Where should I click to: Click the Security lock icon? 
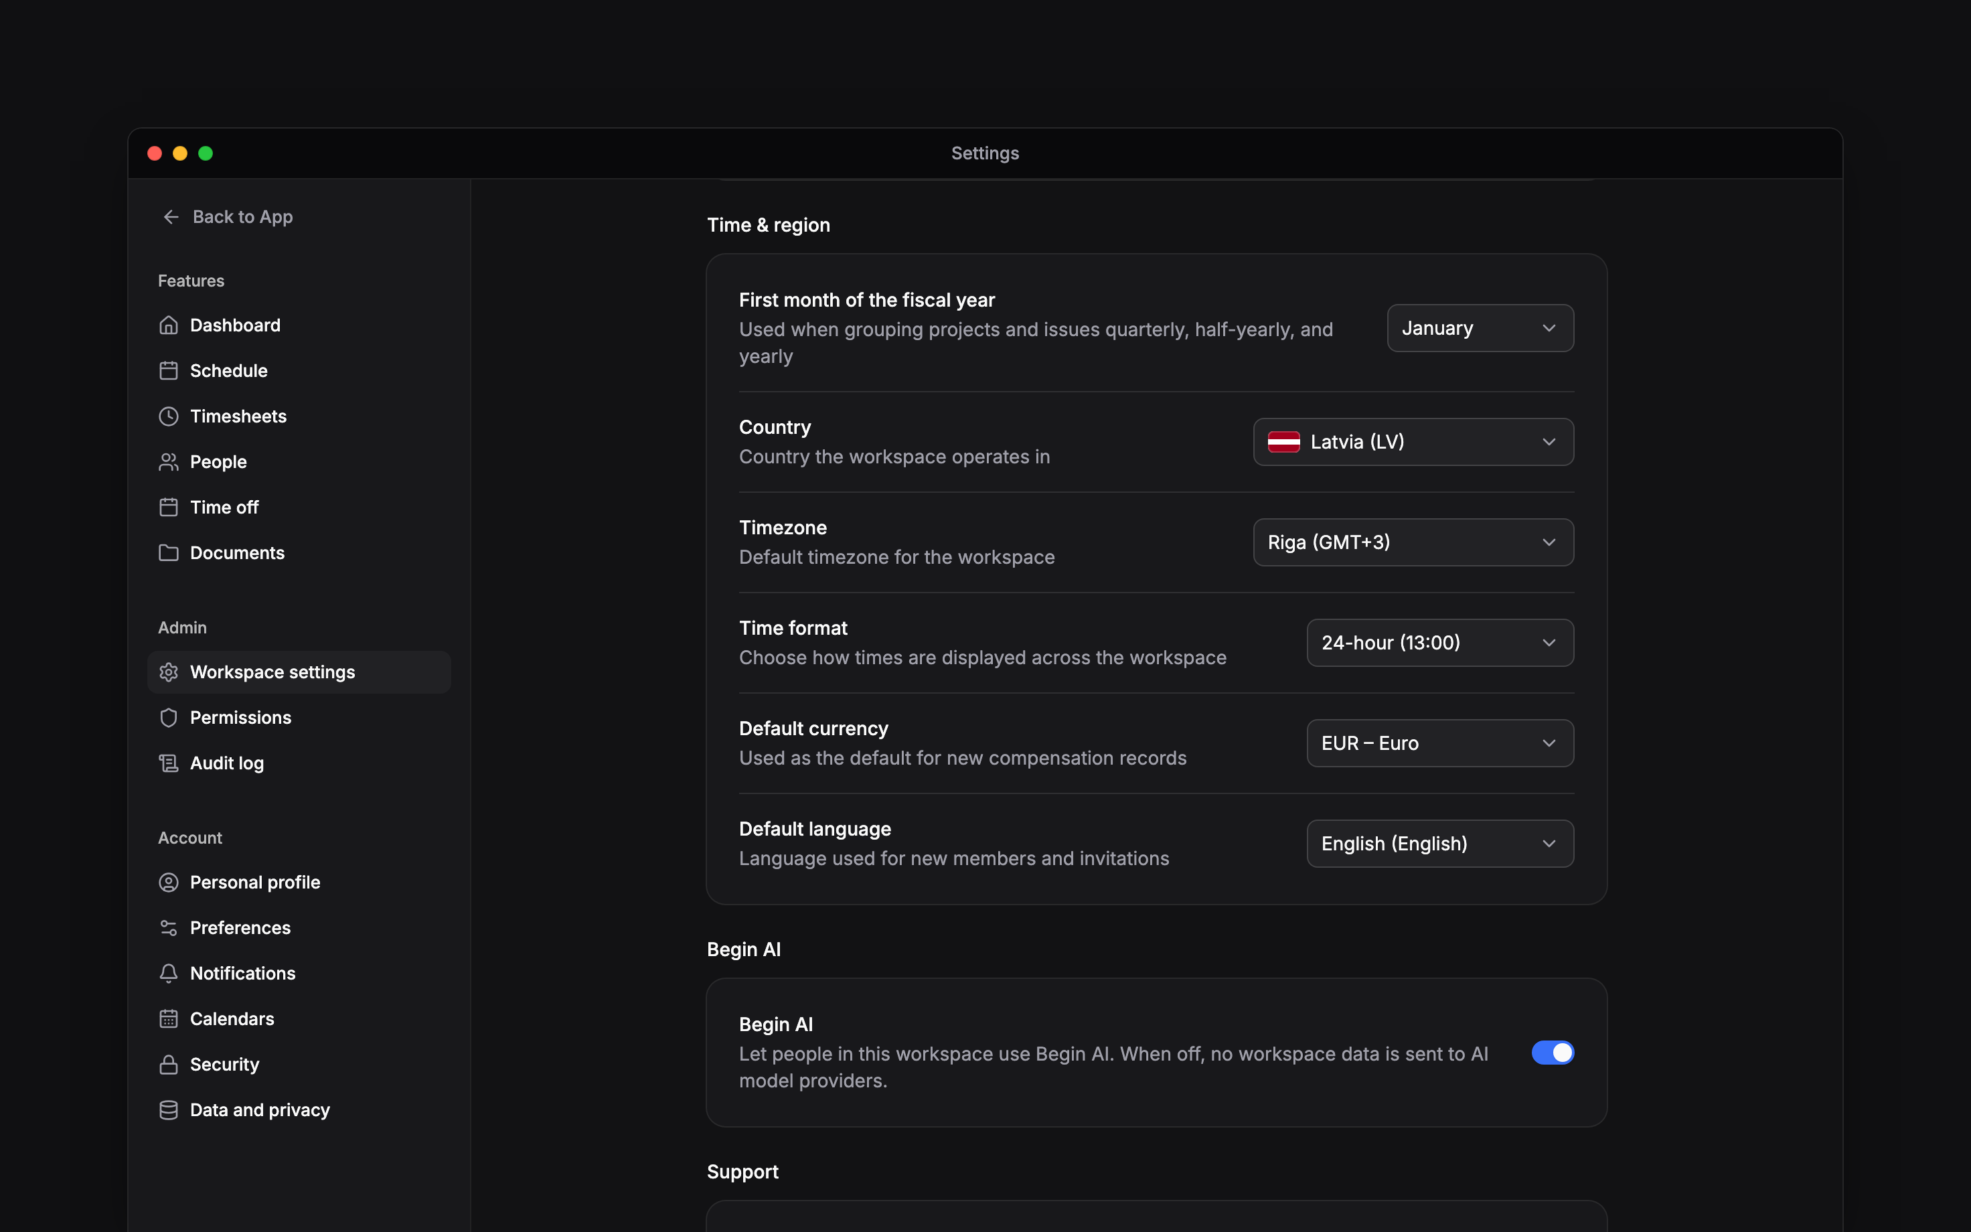[x=169, y=1065]
